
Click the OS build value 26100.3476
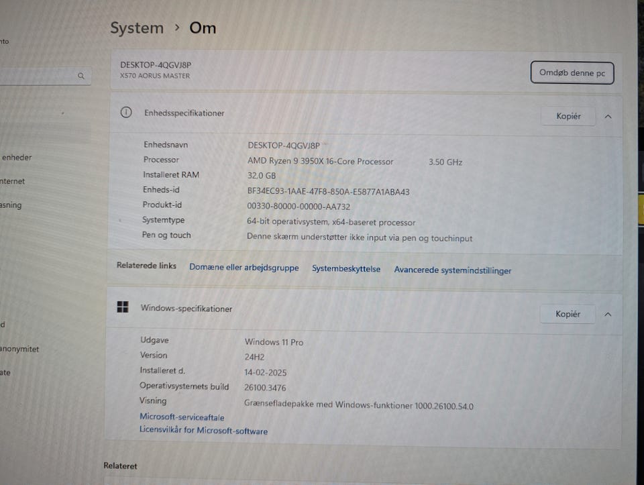tap(265, 388)
